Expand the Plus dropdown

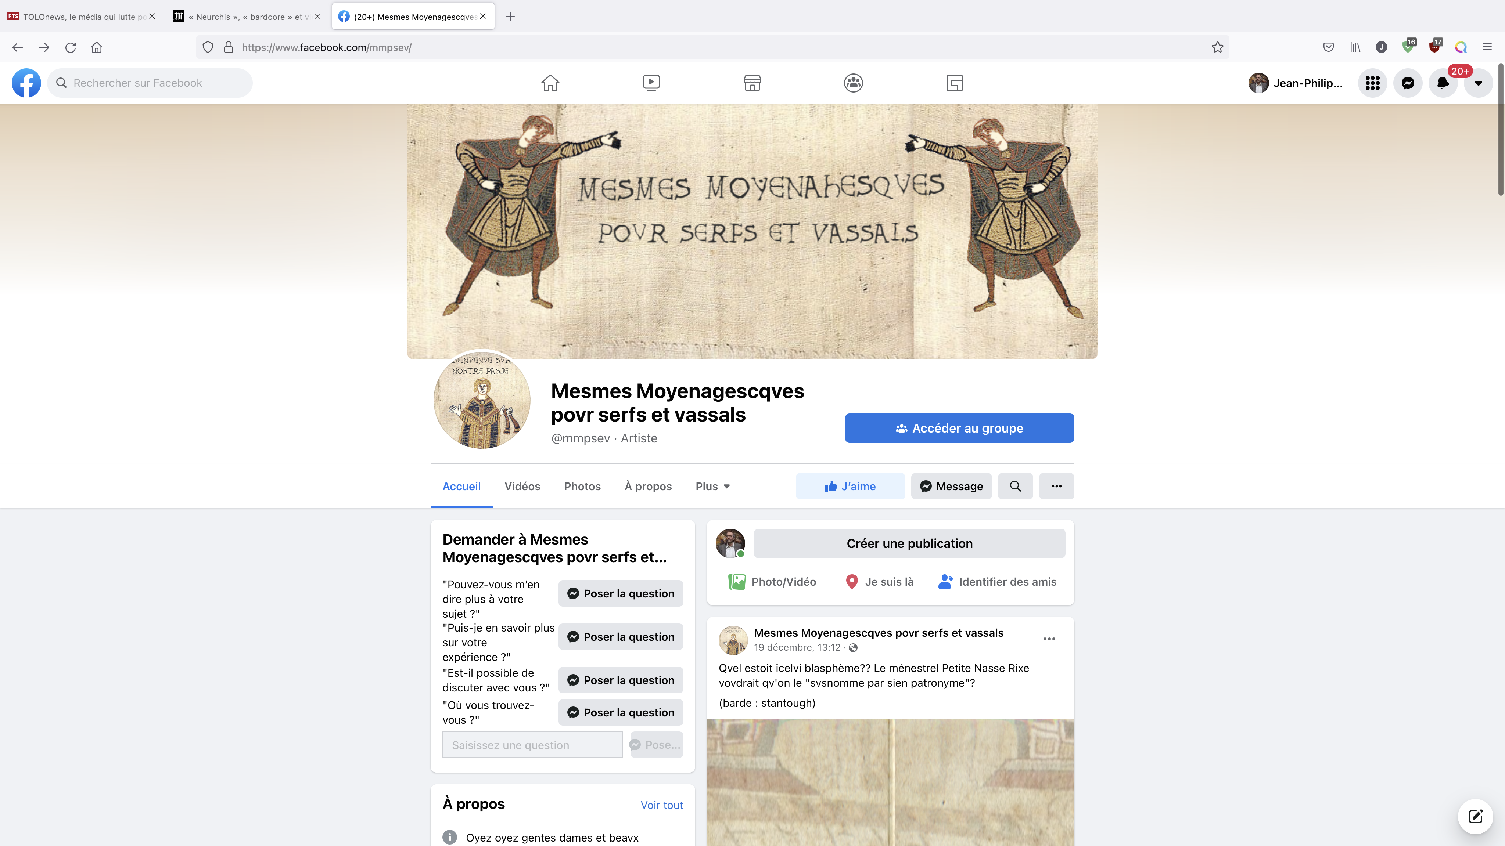pyautogui.click(x=713, y=487)
